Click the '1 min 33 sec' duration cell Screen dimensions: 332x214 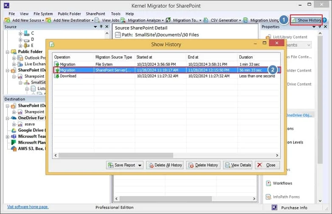click(249, 64)
